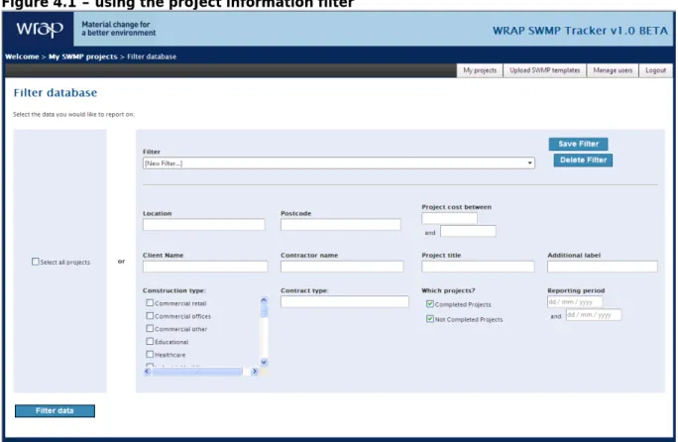Click the WRAP logo
The image size is (678, 442).
click(x=40, y=30)
